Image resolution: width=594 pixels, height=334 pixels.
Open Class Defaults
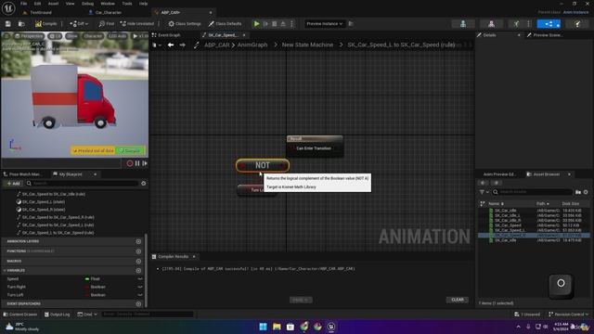225,24
